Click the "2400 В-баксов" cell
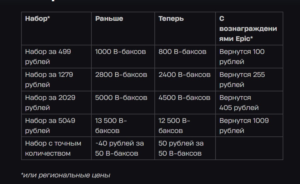 coord(184,75)
